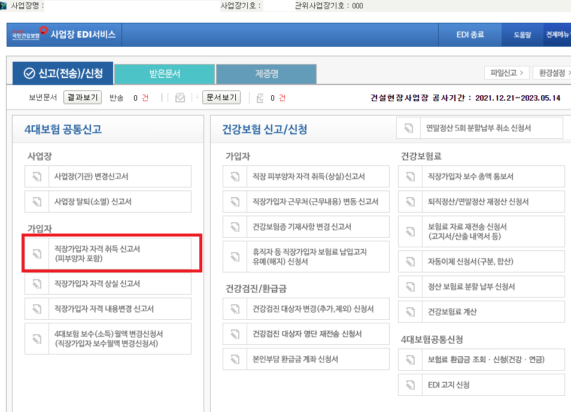
Task: Switch to the 받은문서 tab
Action: 165,74
